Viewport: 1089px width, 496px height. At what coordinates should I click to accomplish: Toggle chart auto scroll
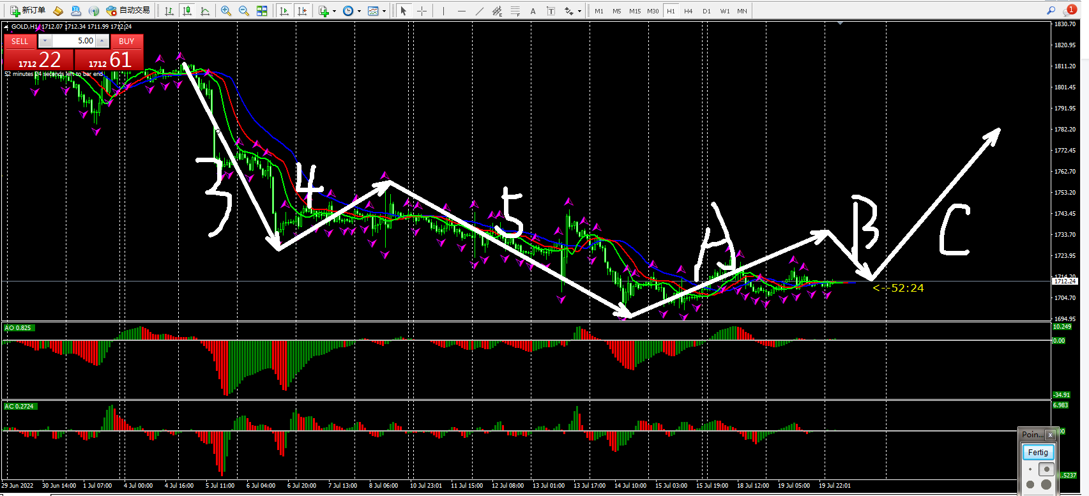click(284, 11)
